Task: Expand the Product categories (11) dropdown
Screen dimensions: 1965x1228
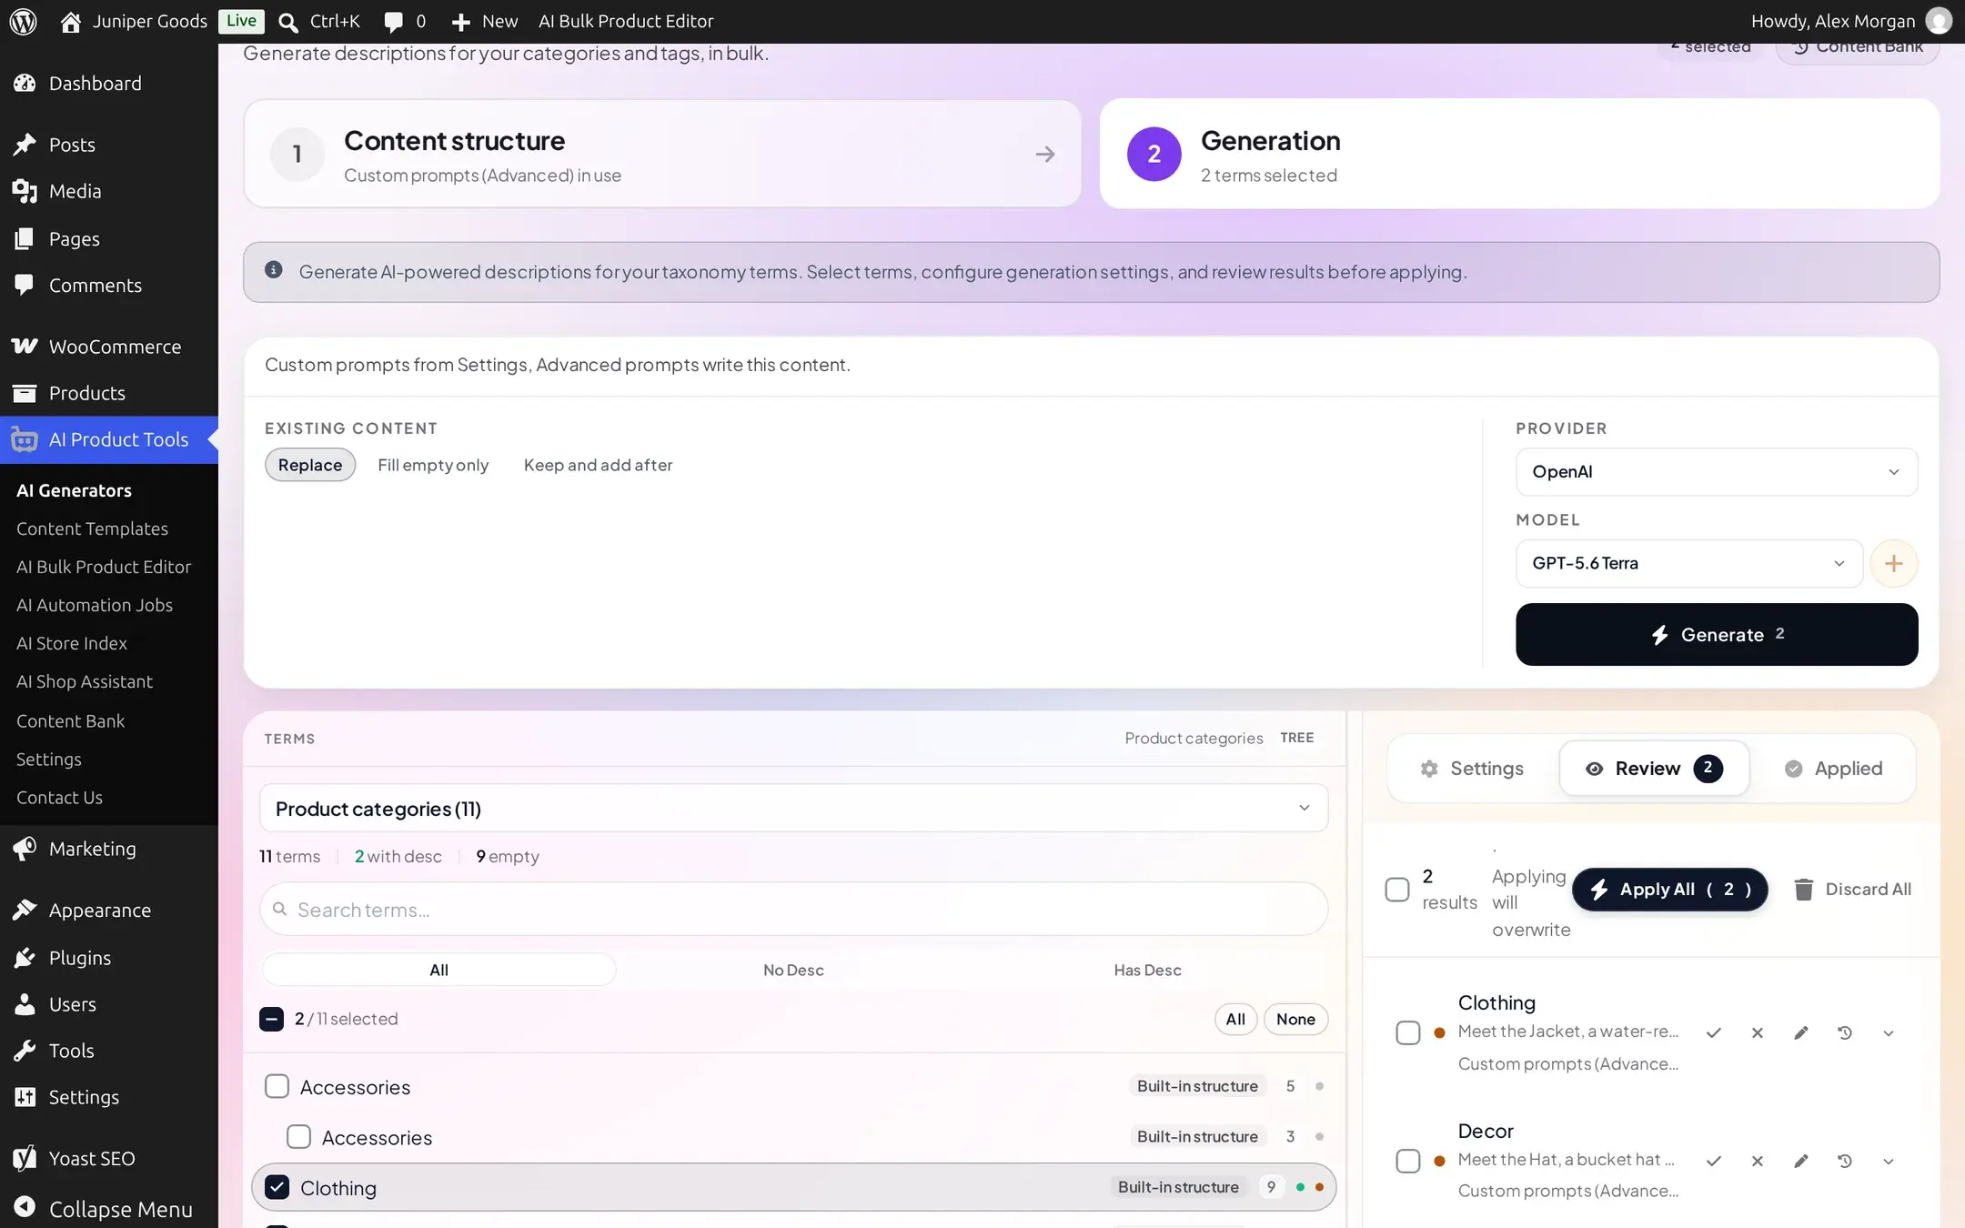Action: tap(793, 809)
